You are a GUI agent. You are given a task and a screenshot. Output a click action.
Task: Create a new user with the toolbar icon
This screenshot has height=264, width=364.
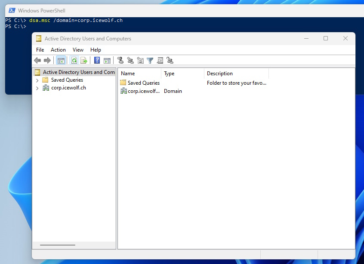[x=120, y=61]
